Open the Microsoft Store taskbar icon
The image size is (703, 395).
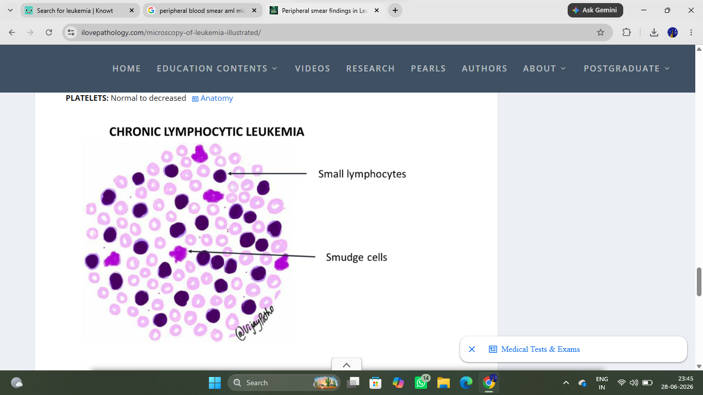[x=376, y=383]
